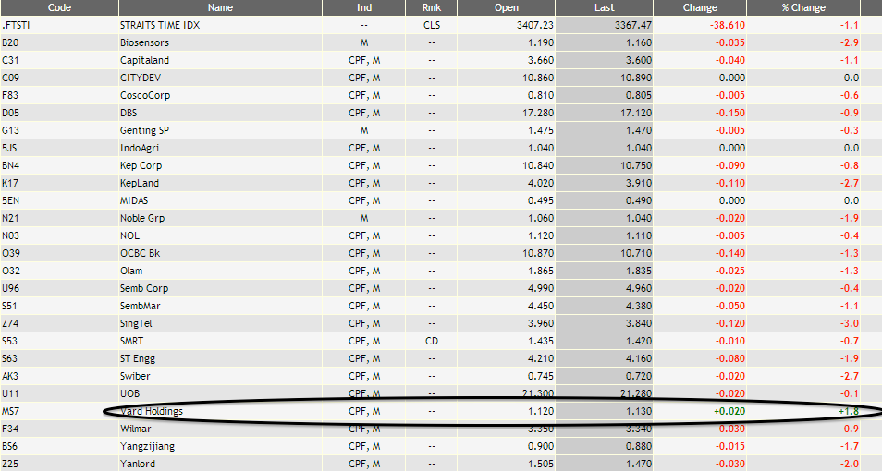882x471 pixels.
Task: Open the STRAITS TIME IDX name
Action: (x=160, y=25)
